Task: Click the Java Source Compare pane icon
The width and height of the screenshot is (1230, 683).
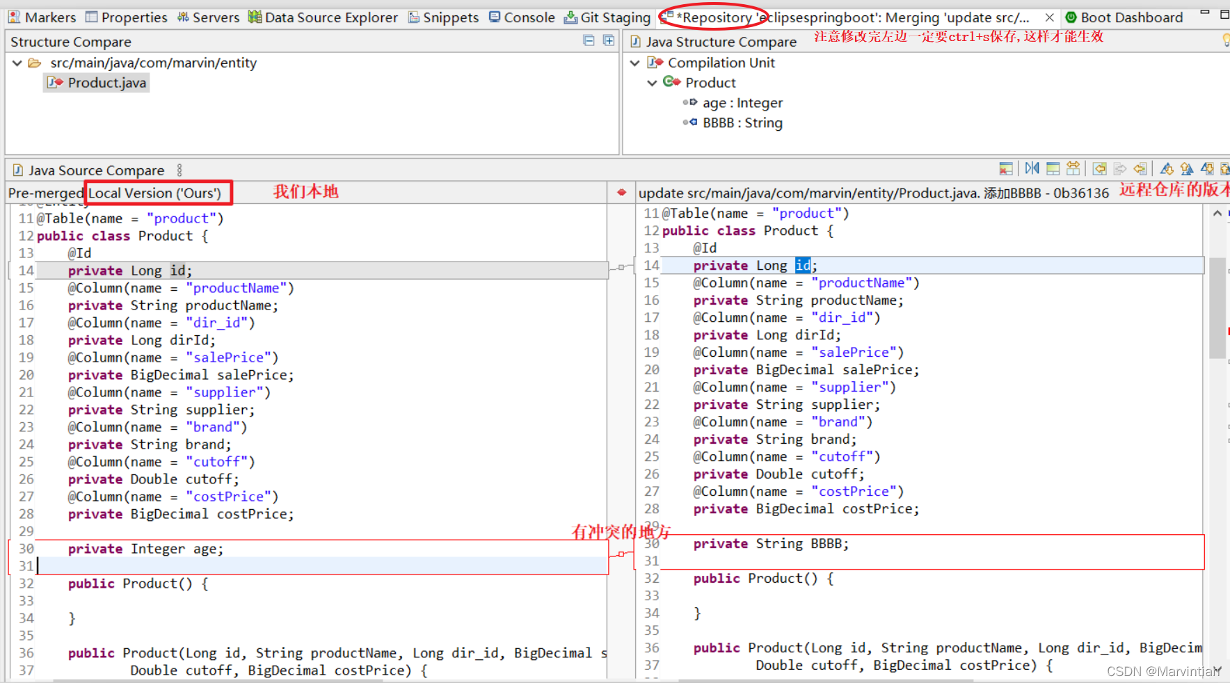Action: pyautogui.click(x=18, y=170)
